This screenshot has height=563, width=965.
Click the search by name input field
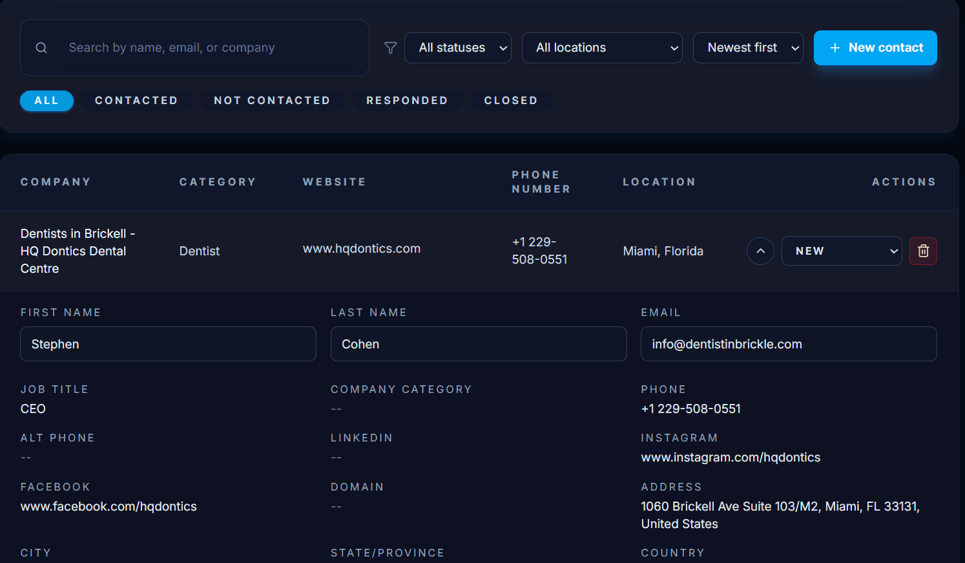[x=194, y=47]
